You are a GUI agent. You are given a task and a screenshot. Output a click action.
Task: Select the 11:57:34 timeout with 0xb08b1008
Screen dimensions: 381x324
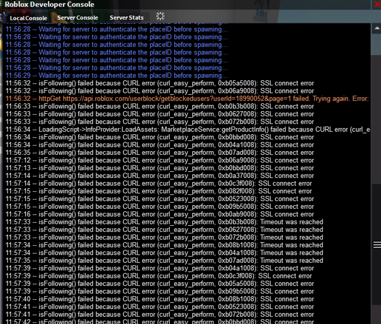(164, 245)
